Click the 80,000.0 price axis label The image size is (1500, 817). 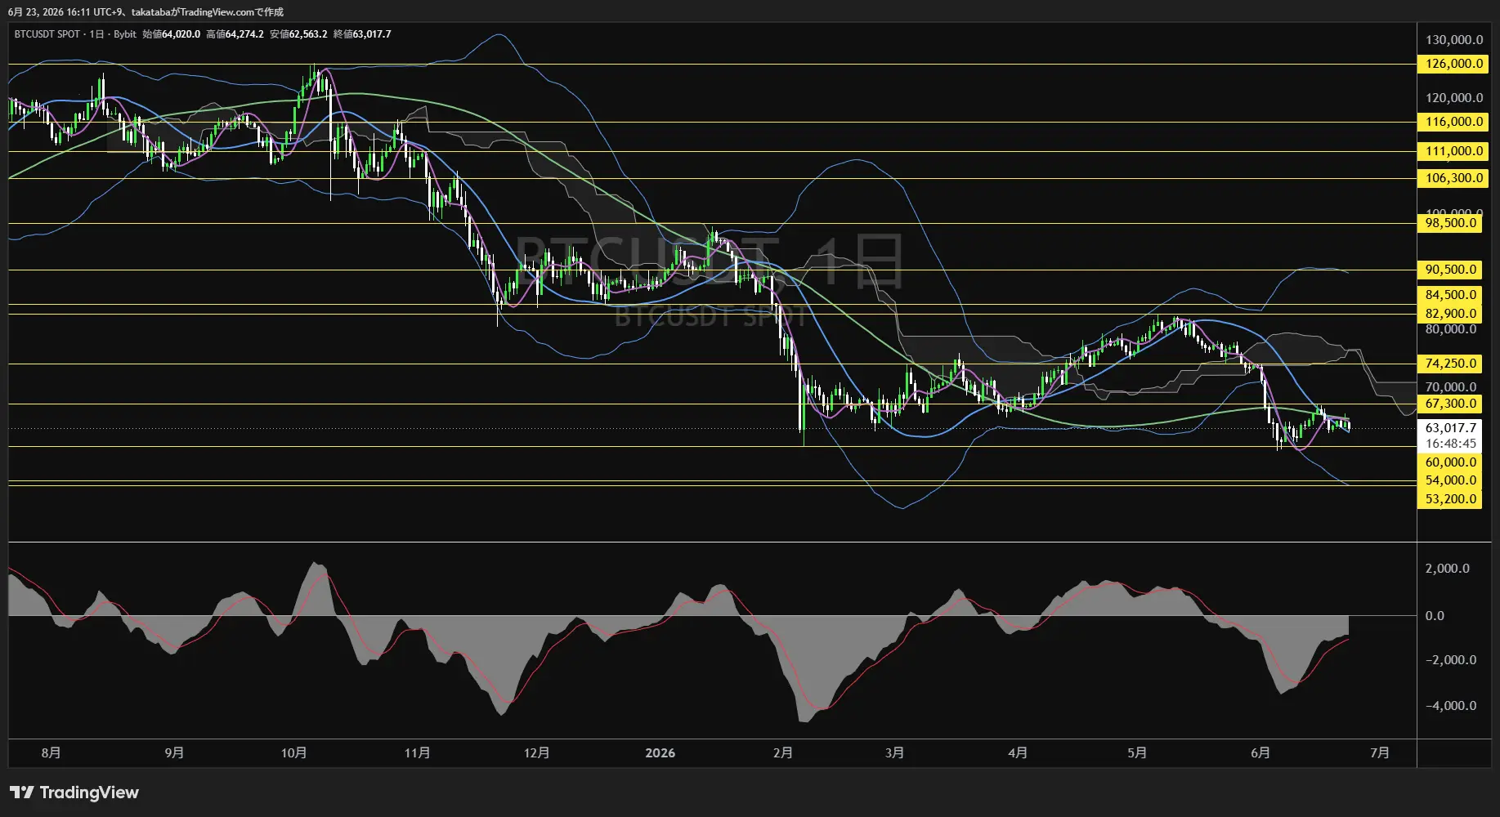[1451, 329]
